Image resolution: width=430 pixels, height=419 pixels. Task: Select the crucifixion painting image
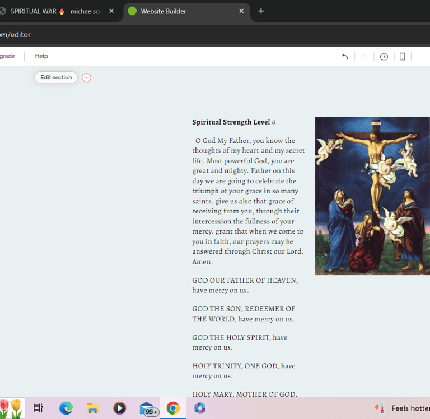(372, 196)
